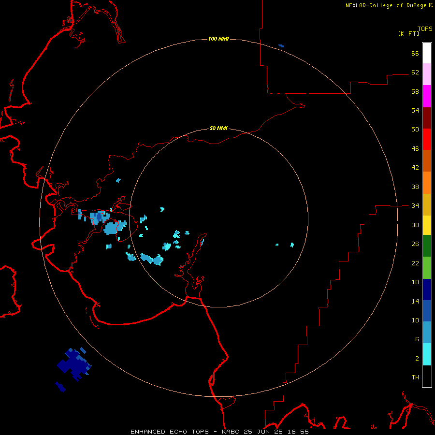This screenshot has width=435, height=435.
Task: Click the legend value '58'
Action: pyautogui.click(x=415, y=91)
